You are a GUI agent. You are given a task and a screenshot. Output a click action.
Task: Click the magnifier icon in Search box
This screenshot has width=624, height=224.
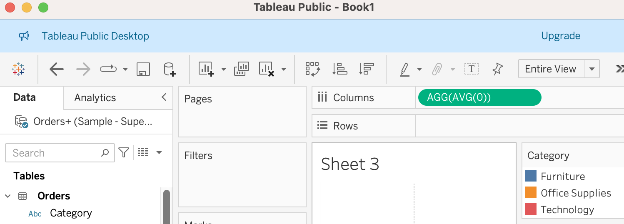[x=105, y=153]
